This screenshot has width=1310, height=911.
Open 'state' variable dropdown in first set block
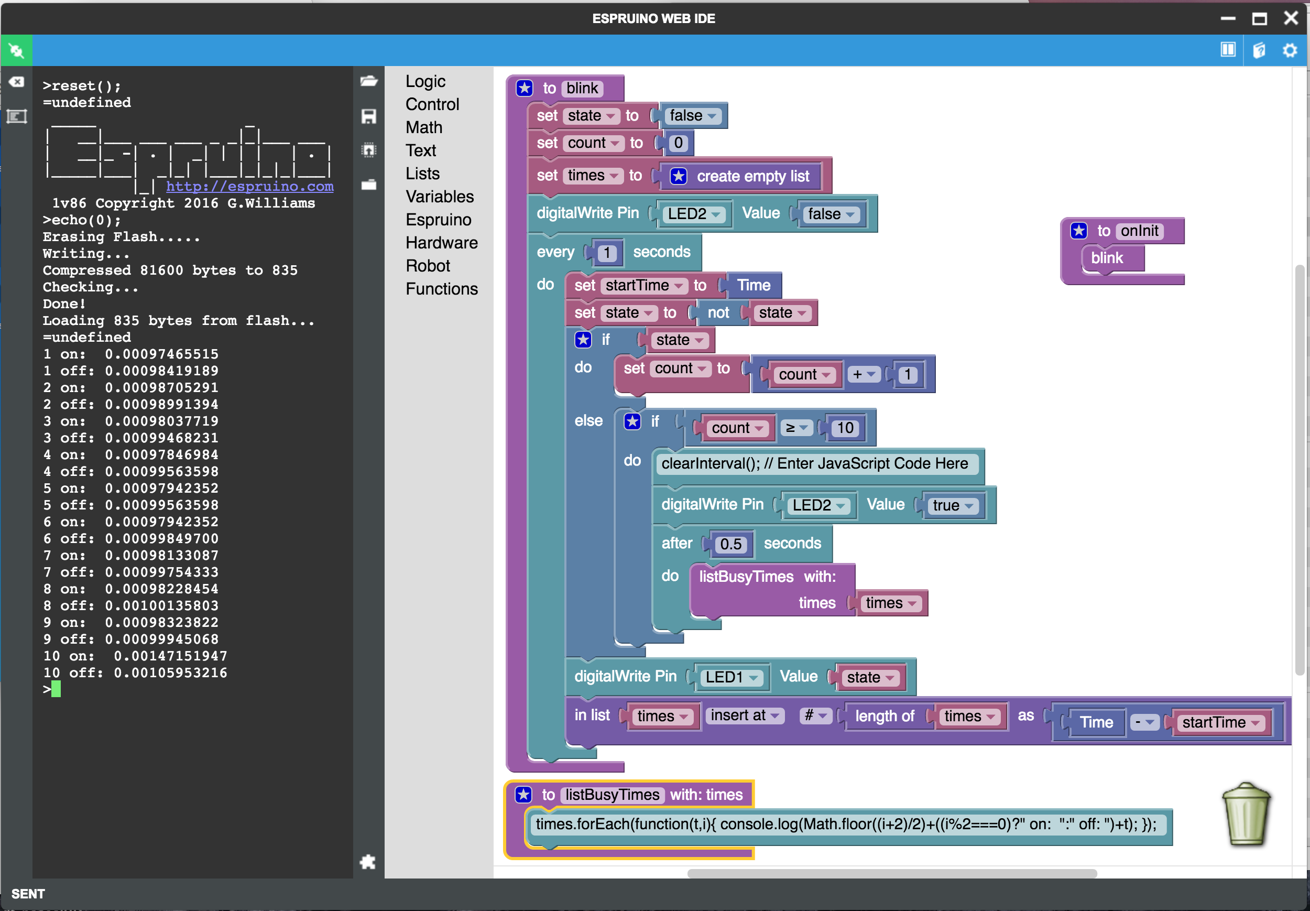592,116
